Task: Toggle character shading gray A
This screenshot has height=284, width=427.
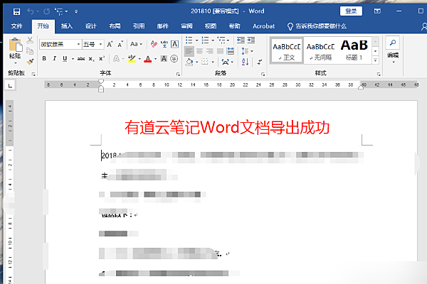Action: pos(164,59)
